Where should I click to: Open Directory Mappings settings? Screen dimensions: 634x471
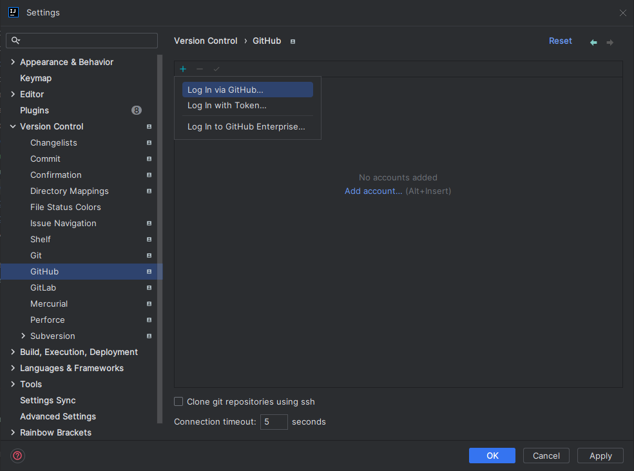coord(69,191)
